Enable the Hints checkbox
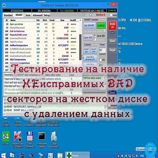The image size is (158, 158). click(x=111, y=15)
